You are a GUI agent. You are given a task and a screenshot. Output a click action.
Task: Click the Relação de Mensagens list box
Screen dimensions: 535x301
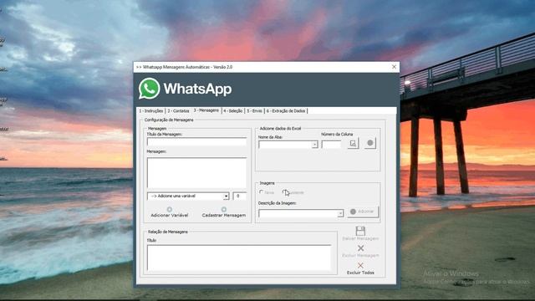(239, 258)
